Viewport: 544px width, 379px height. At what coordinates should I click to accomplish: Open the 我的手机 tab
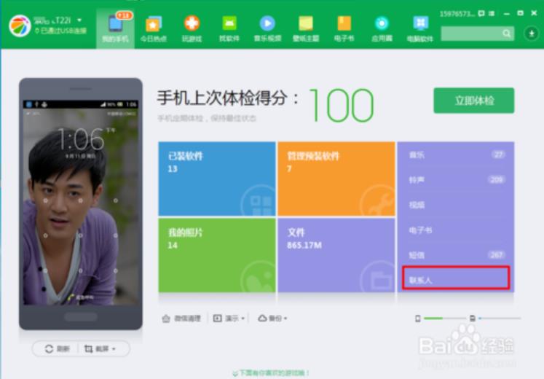pos(115,28)
